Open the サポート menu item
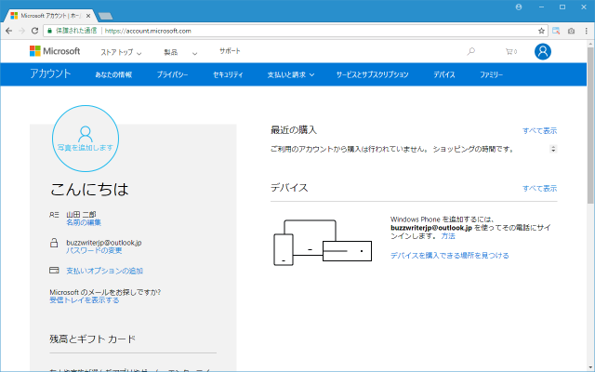This screenshot has height=372, width=595. [x=230, y=51]
